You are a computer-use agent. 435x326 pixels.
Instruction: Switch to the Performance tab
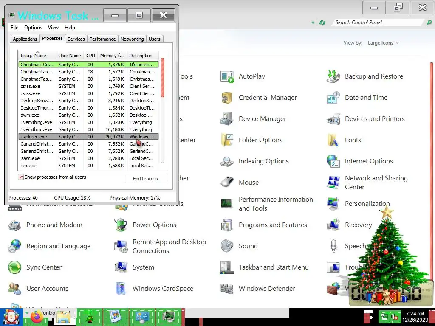(x=103, y=39)
